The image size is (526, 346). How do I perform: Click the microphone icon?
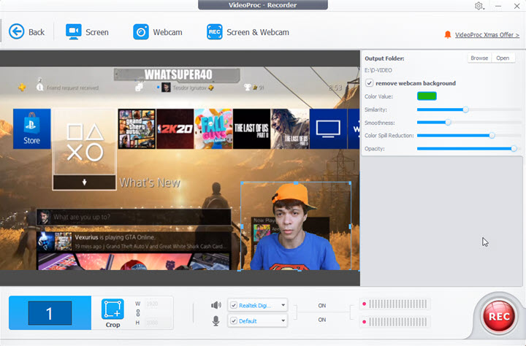[x=216, y=321]
